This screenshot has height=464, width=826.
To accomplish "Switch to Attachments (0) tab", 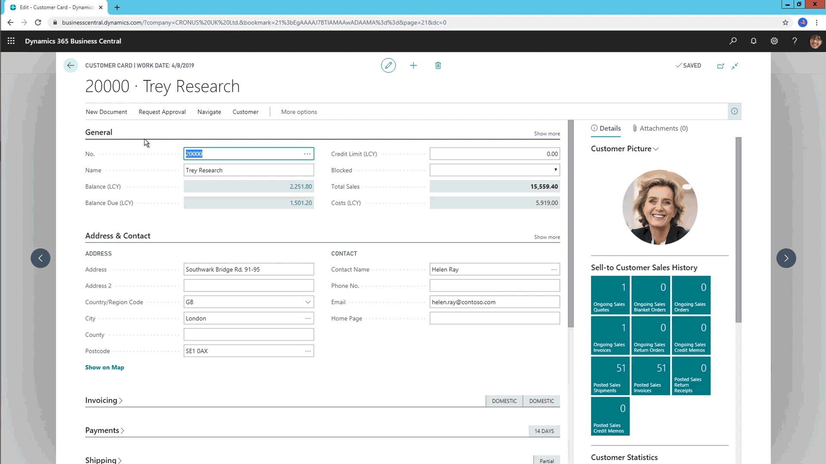I will (660, 128).
